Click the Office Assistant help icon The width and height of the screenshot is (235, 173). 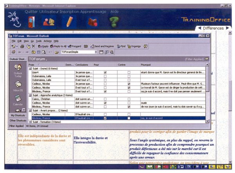click(145, 46)
